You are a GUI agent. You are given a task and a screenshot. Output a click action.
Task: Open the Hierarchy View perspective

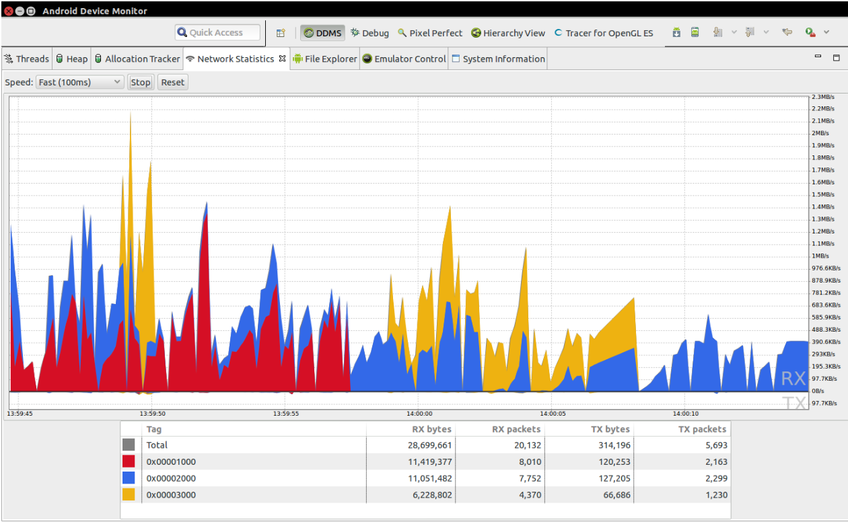point(508,33)
